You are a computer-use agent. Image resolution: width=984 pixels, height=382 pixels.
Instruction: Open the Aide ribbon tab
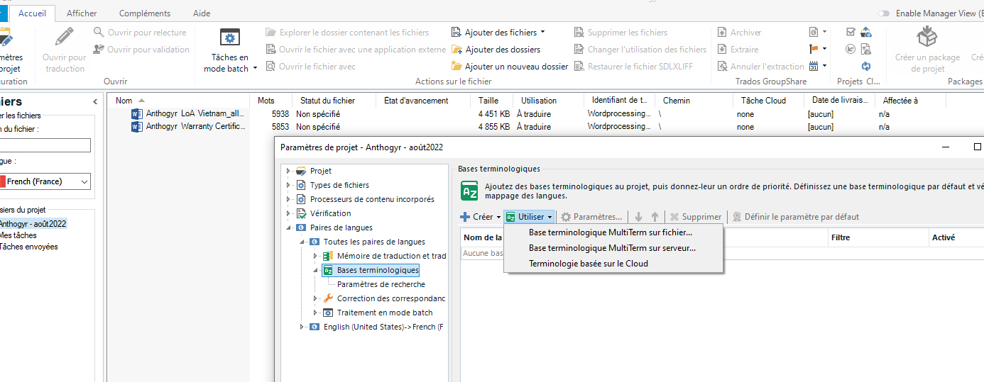[x=202, y=13]
